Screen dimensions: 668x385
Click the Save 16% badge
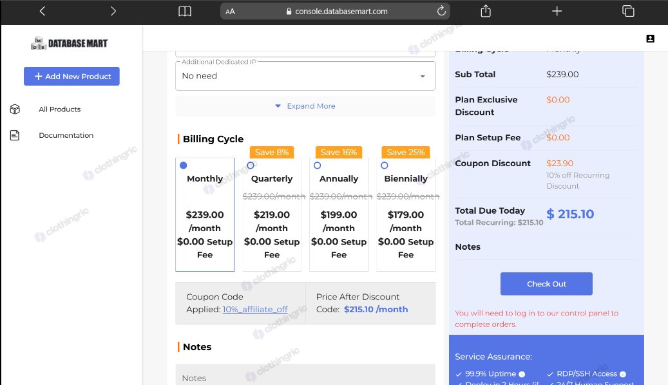[339, 153]
